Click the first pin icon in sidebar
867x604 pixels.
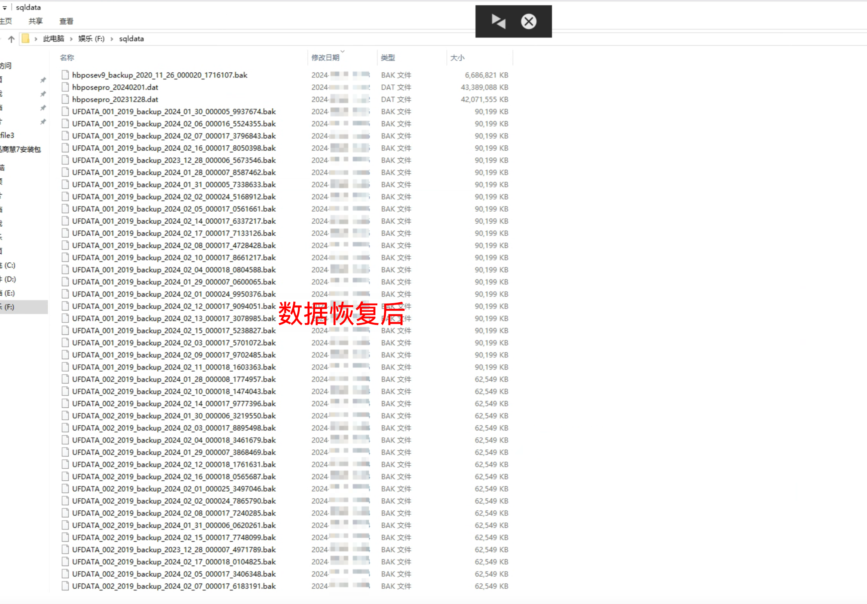43,80
